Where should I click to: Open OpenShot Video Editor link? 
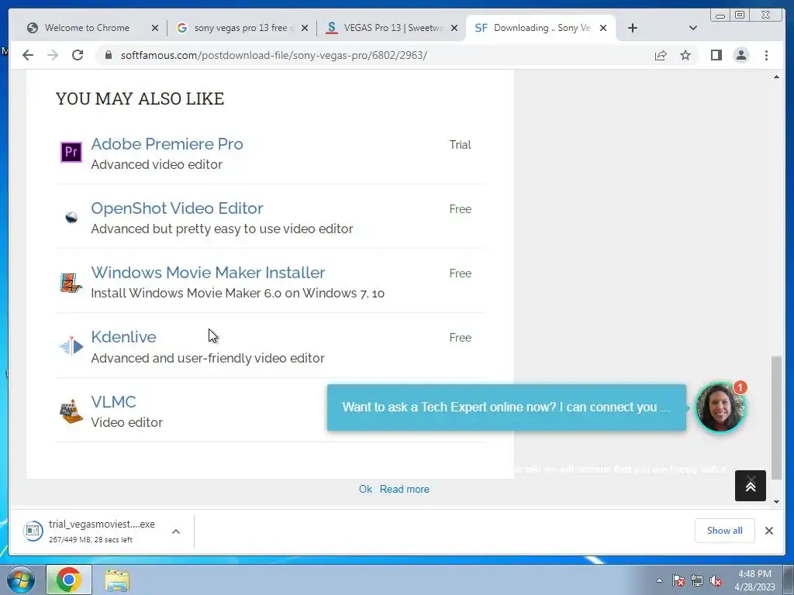(x=177, y=208)
